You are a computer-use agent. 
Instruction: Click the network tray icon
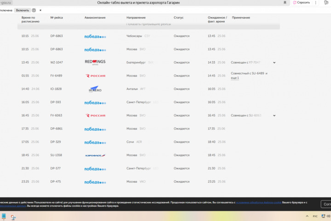point(323,216)
